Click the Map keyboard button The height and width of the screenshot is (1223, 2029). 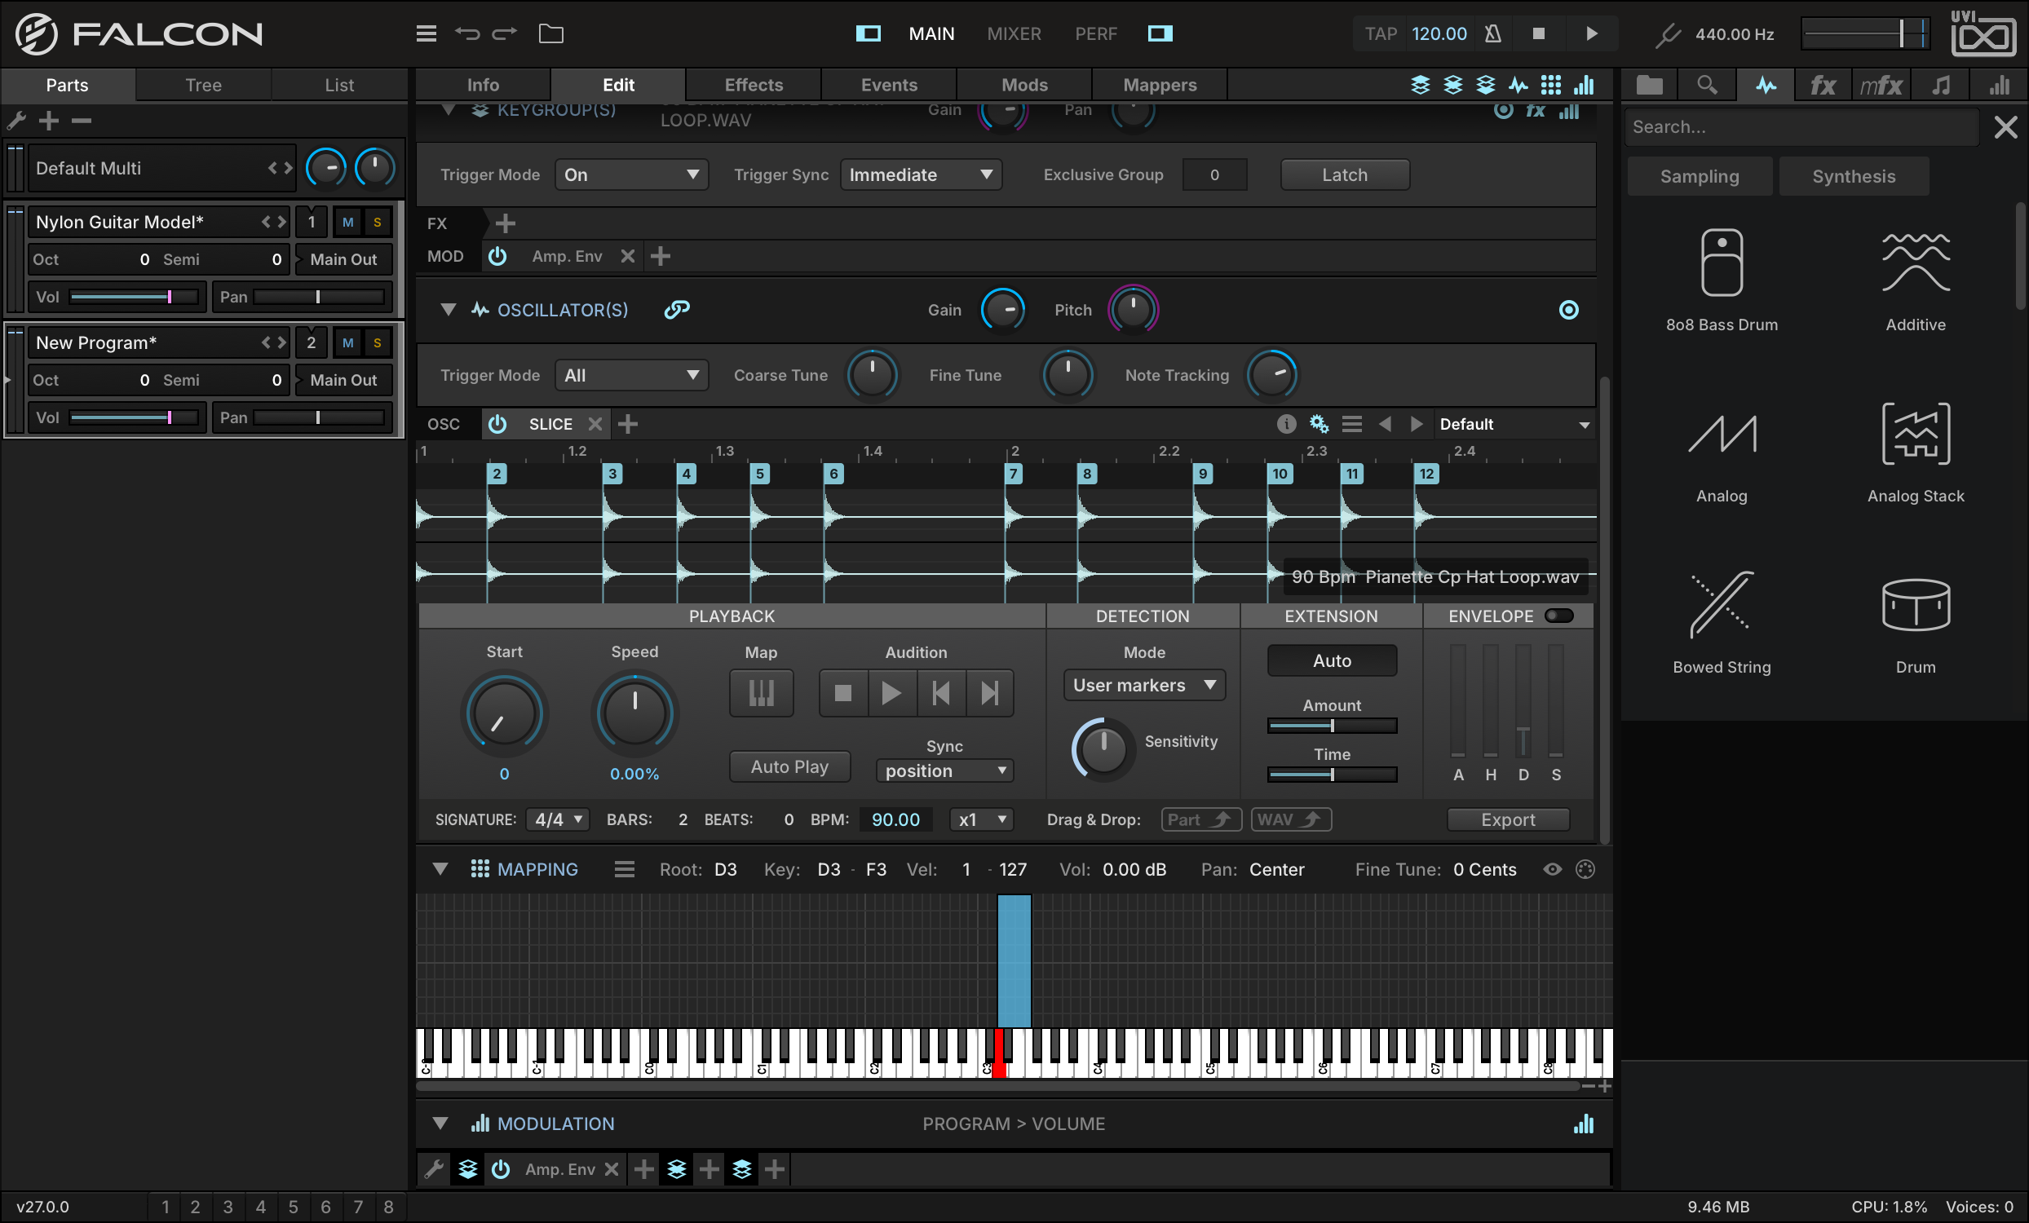[761, 693]
